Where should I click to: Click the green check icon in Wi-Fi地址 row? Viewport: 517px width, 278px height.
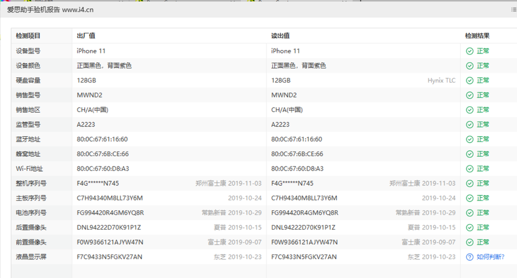469,169
